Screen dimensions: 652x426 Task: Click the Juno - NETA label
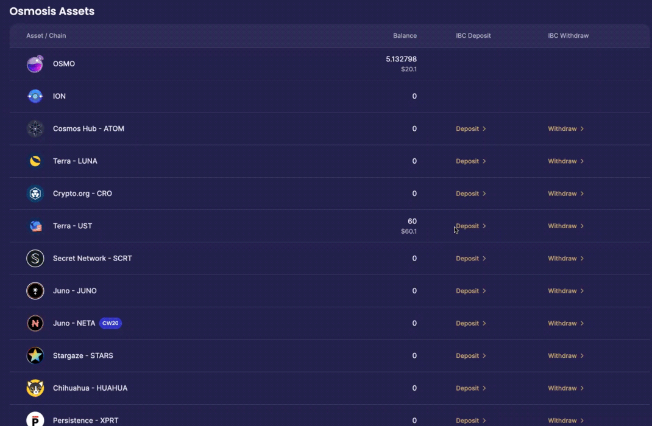point(74,323)
